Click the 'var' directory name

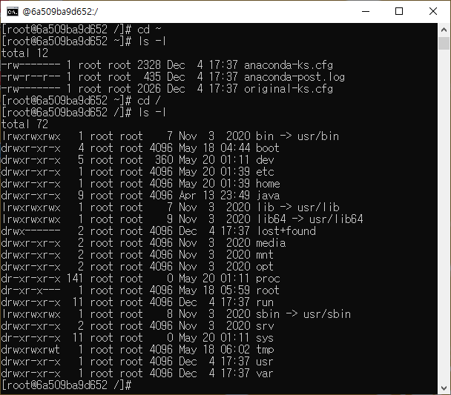[265, 374]
